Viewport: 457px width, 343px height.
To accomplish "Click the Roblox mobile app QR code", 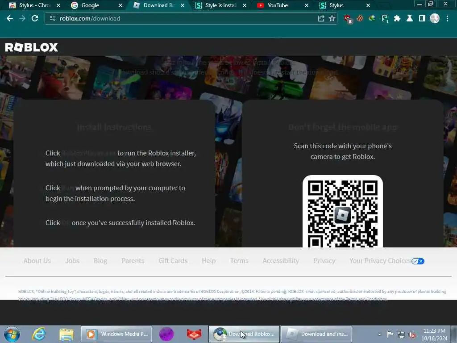I will tap(342, 211).
